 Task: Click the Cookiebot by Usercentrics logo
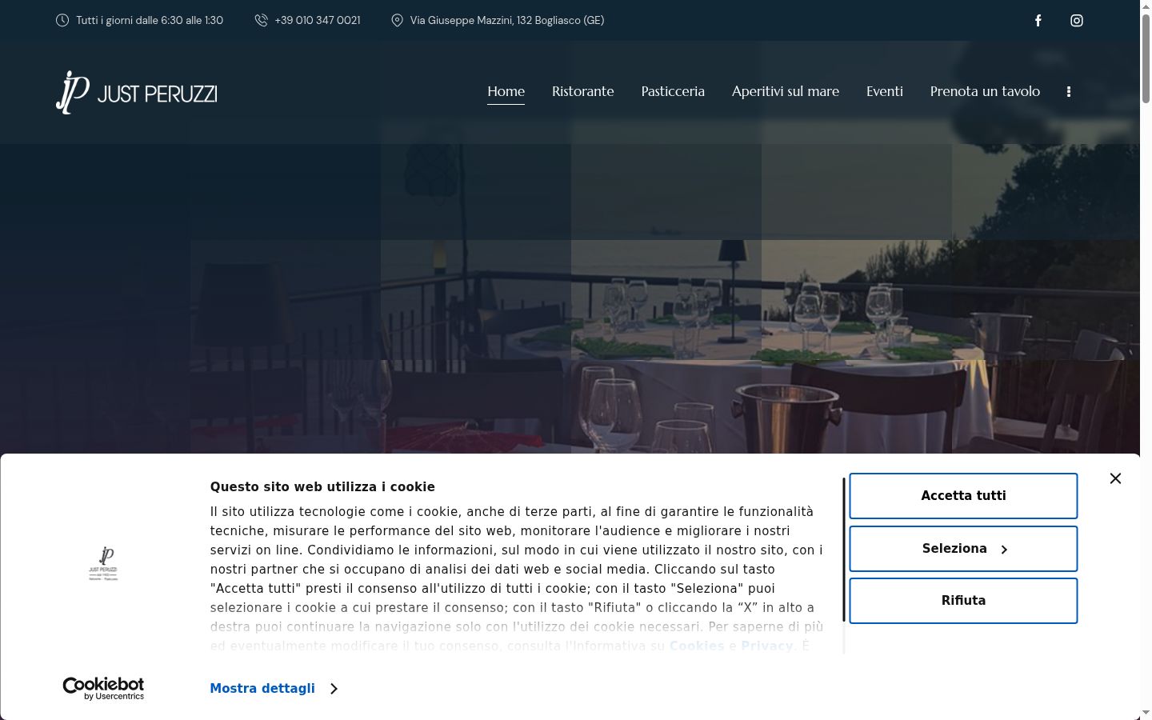(x=103, y=689)
